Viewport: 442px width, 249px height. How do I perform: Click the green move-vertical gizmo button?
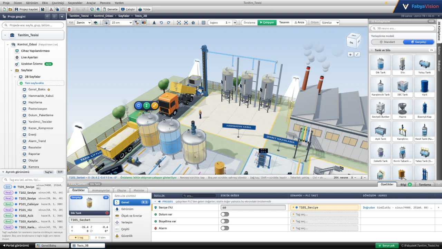[146, 105]
